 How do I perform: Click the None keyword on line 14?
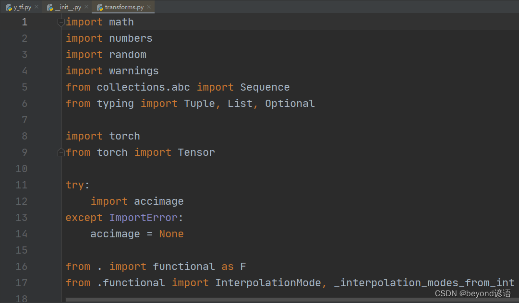pyautogui.click(x=171, y=234)
